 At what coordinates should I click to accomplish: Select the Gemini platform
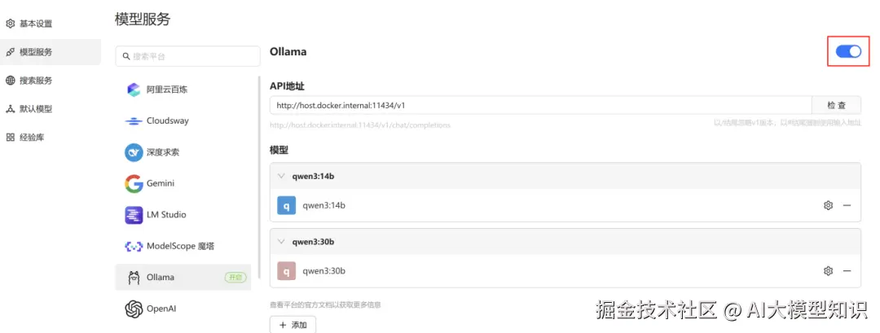click(x=183, y=183)
